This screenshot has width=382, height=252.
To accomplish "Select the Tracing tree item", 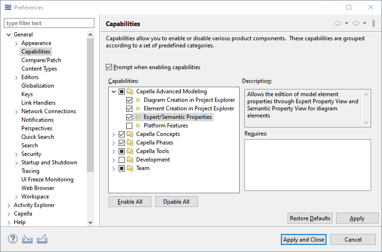I will coord(30,171).
